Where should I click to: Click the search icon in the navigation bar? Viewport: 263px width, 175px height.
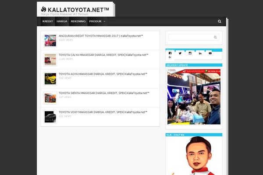point(220,21)
